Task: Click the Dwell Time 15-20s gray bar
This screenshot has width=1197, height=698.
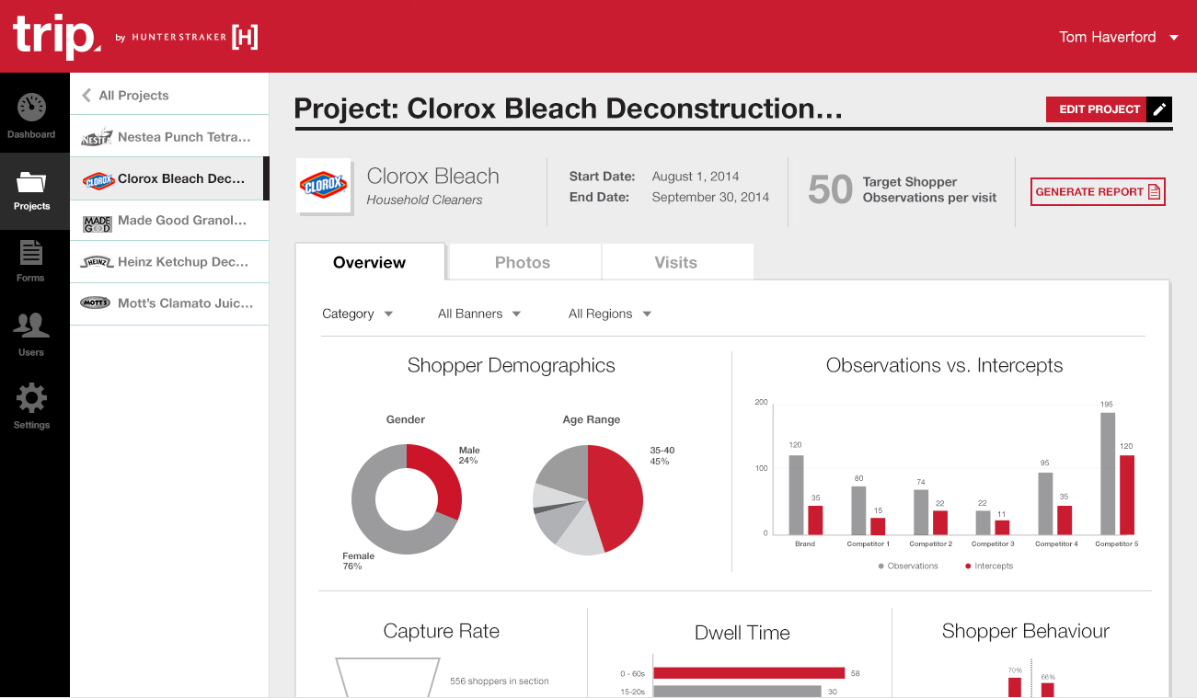Action: [x=737, y=692]
